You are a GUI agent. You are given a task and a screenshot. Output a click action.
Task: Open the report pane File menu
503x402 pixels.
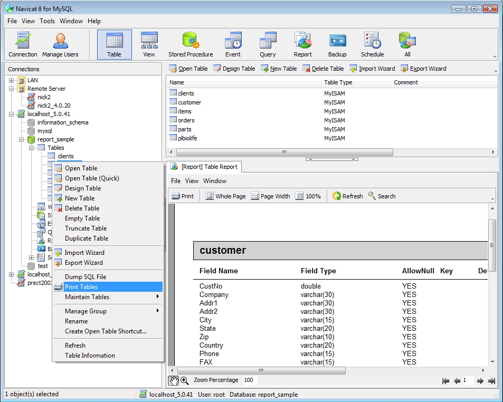175,181
